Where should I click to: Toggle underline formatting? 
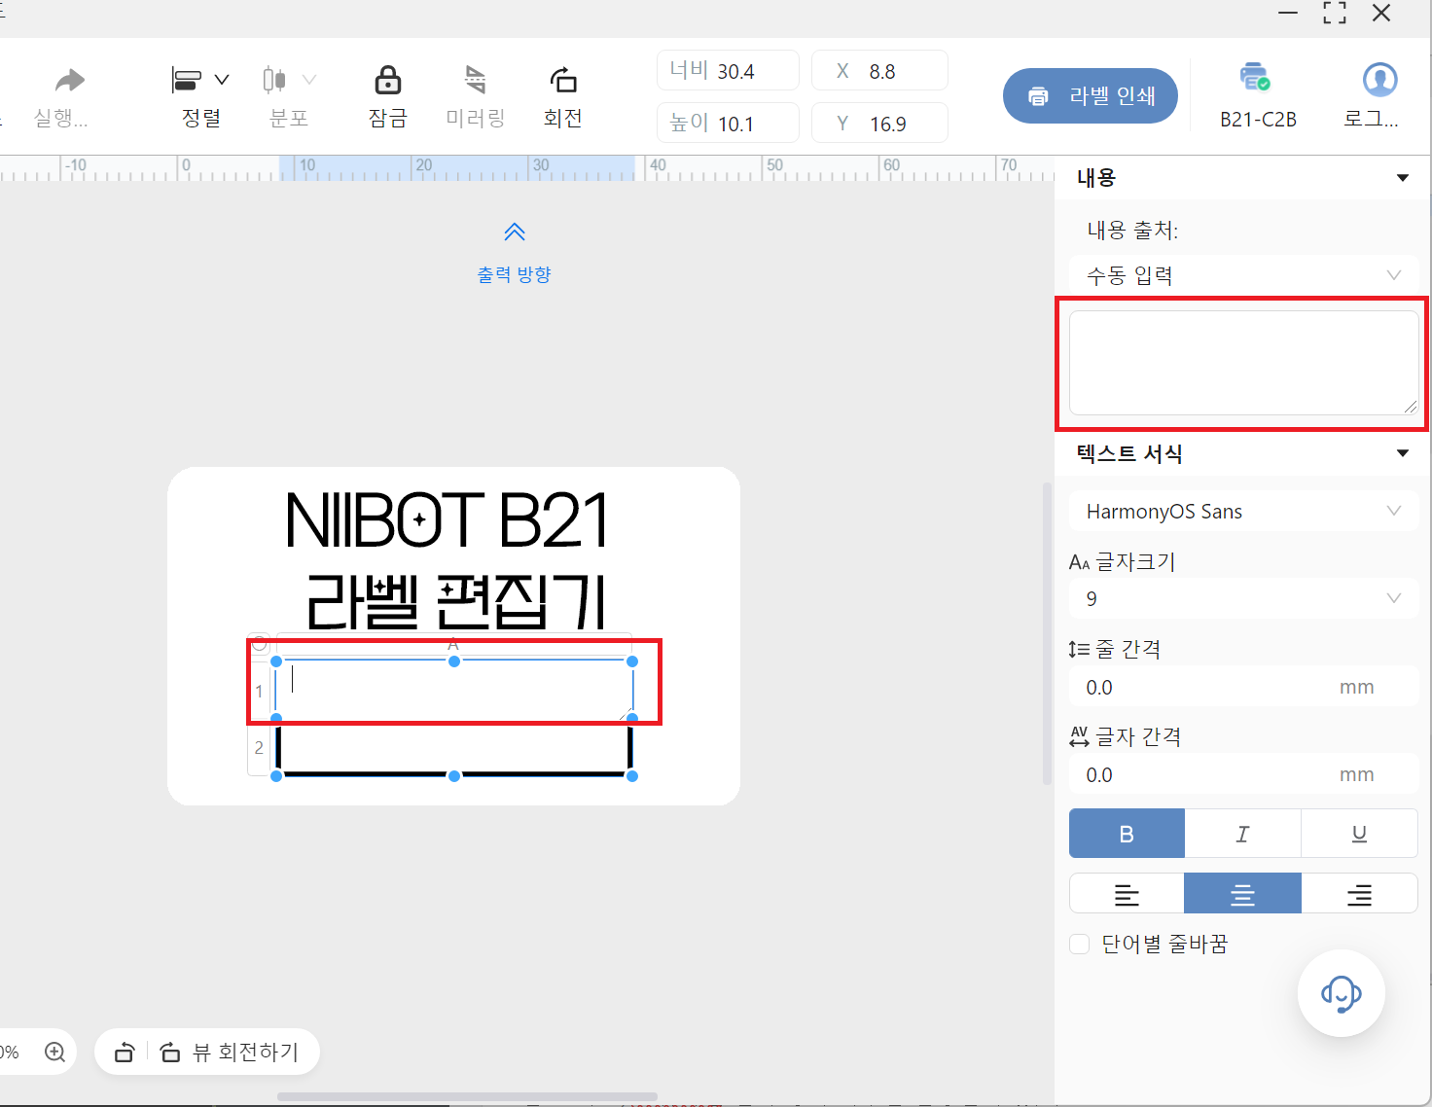pos(1359,834)
